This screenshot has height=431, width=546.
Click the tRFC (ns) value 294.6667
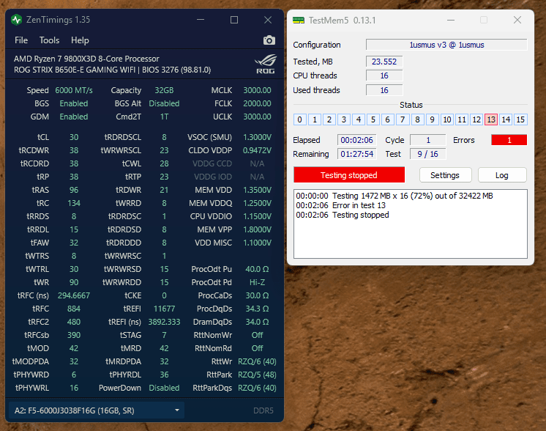click(x=74, y=295)
